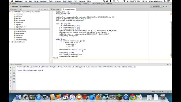This screenshot has width=181, height=102.
Task: Select shapes.py in the project tree
Action: [19, 35]
